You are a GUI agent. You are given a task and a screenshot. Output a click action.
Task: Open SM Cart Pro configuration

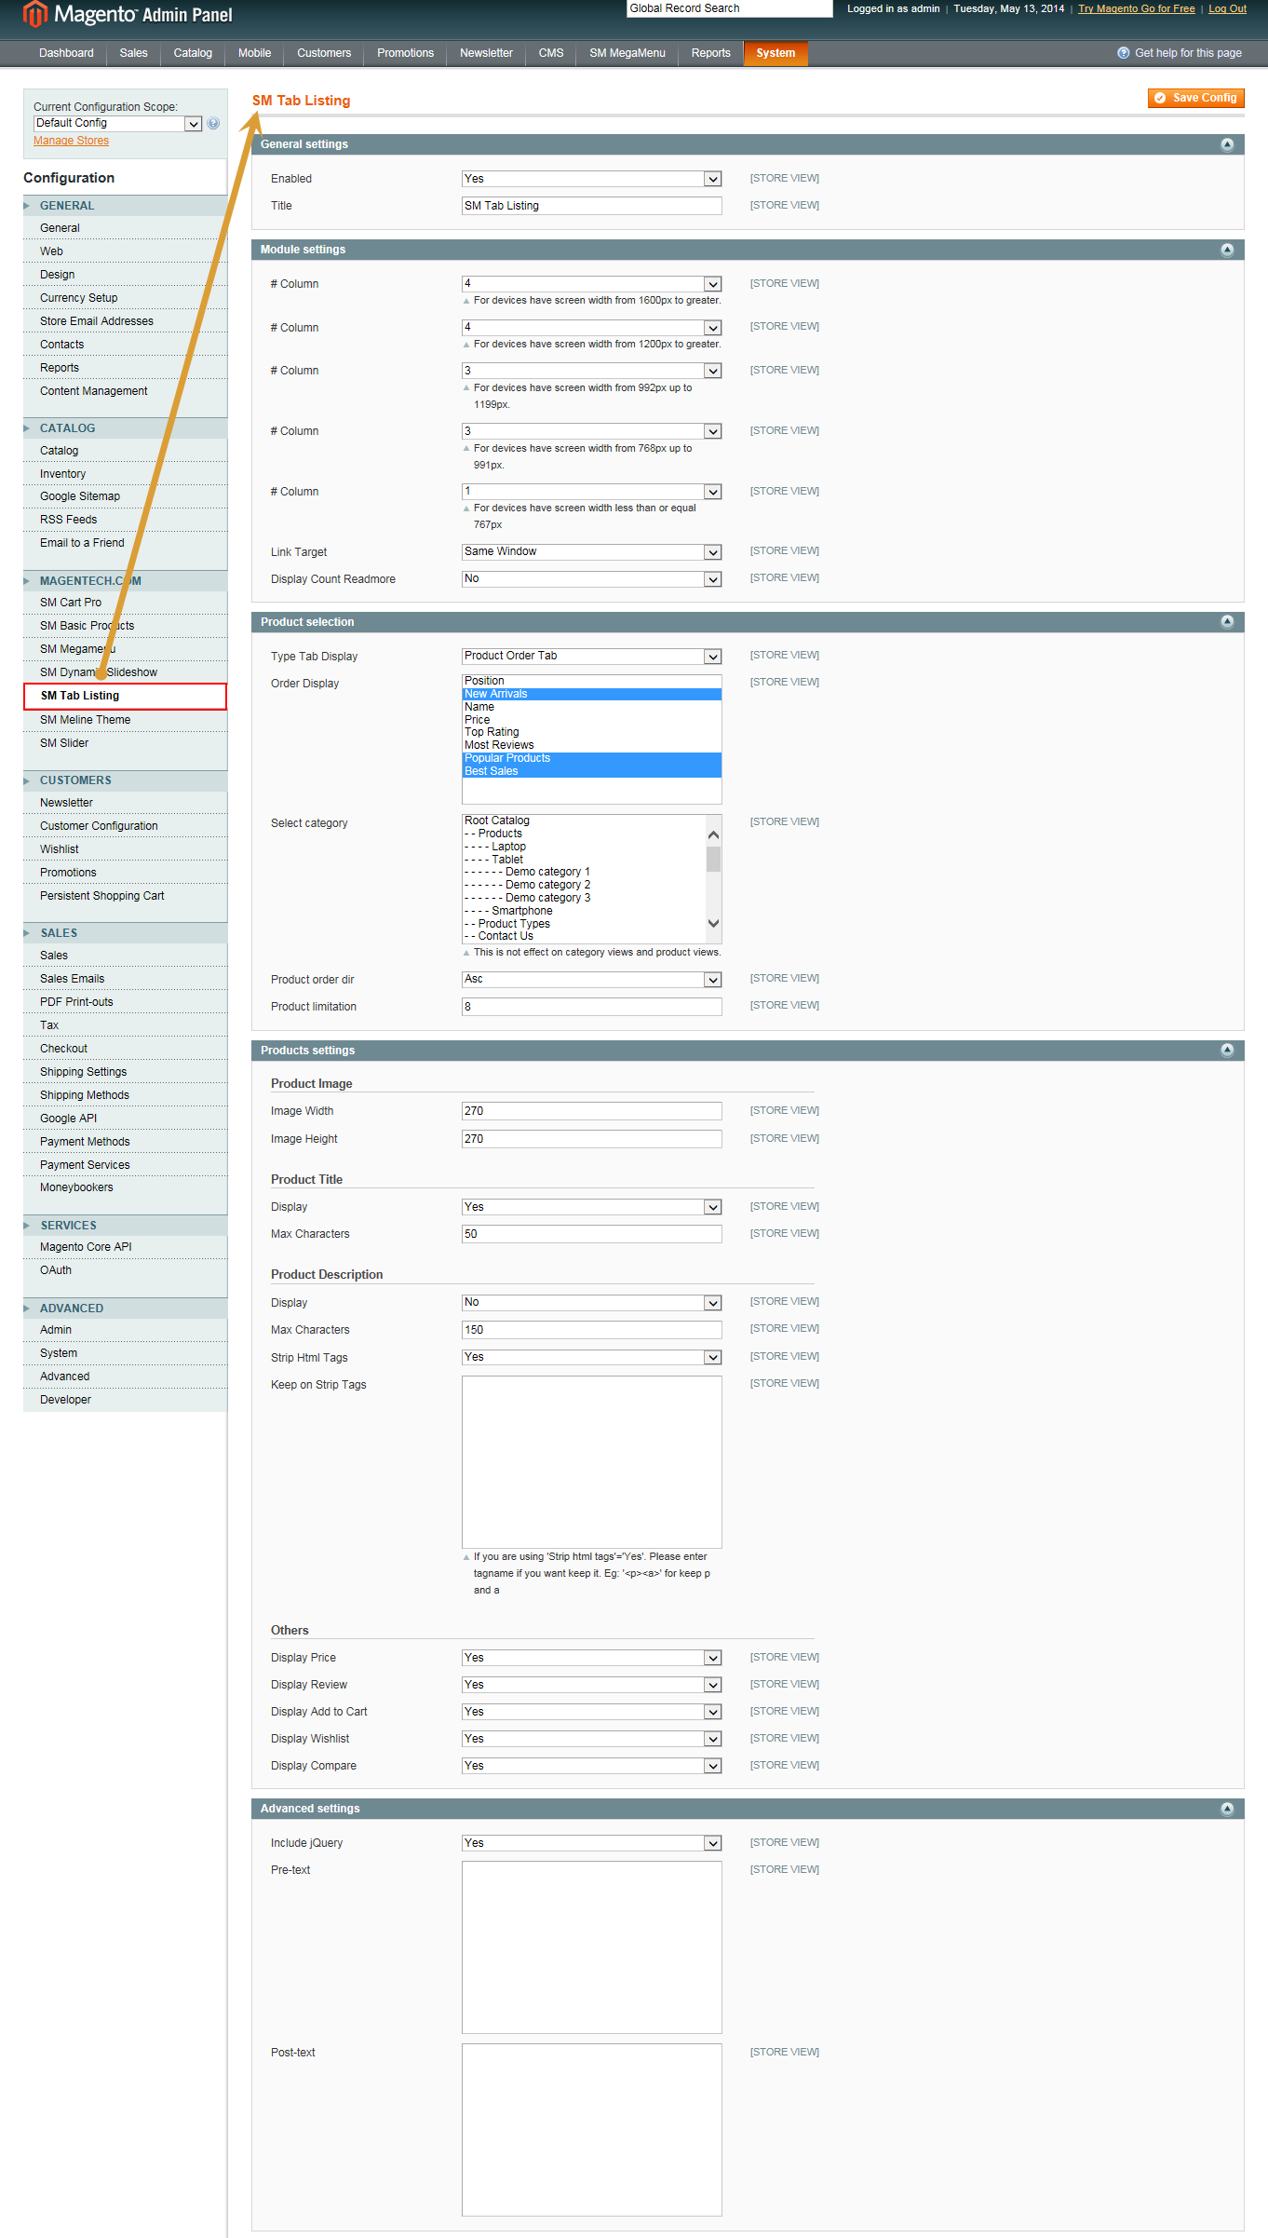point(71,603)
